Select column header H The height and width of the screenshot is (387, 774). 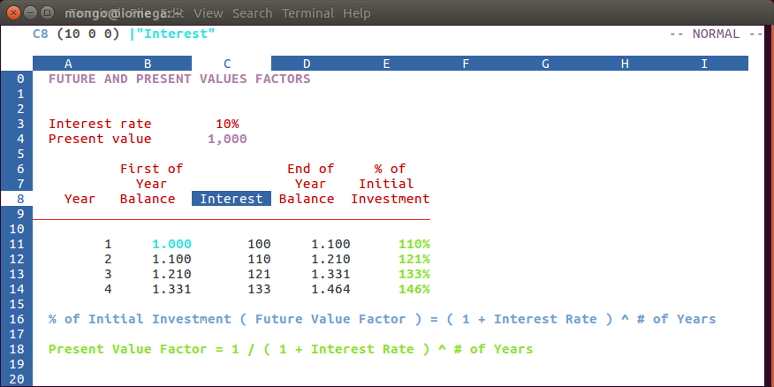[625, 64]
